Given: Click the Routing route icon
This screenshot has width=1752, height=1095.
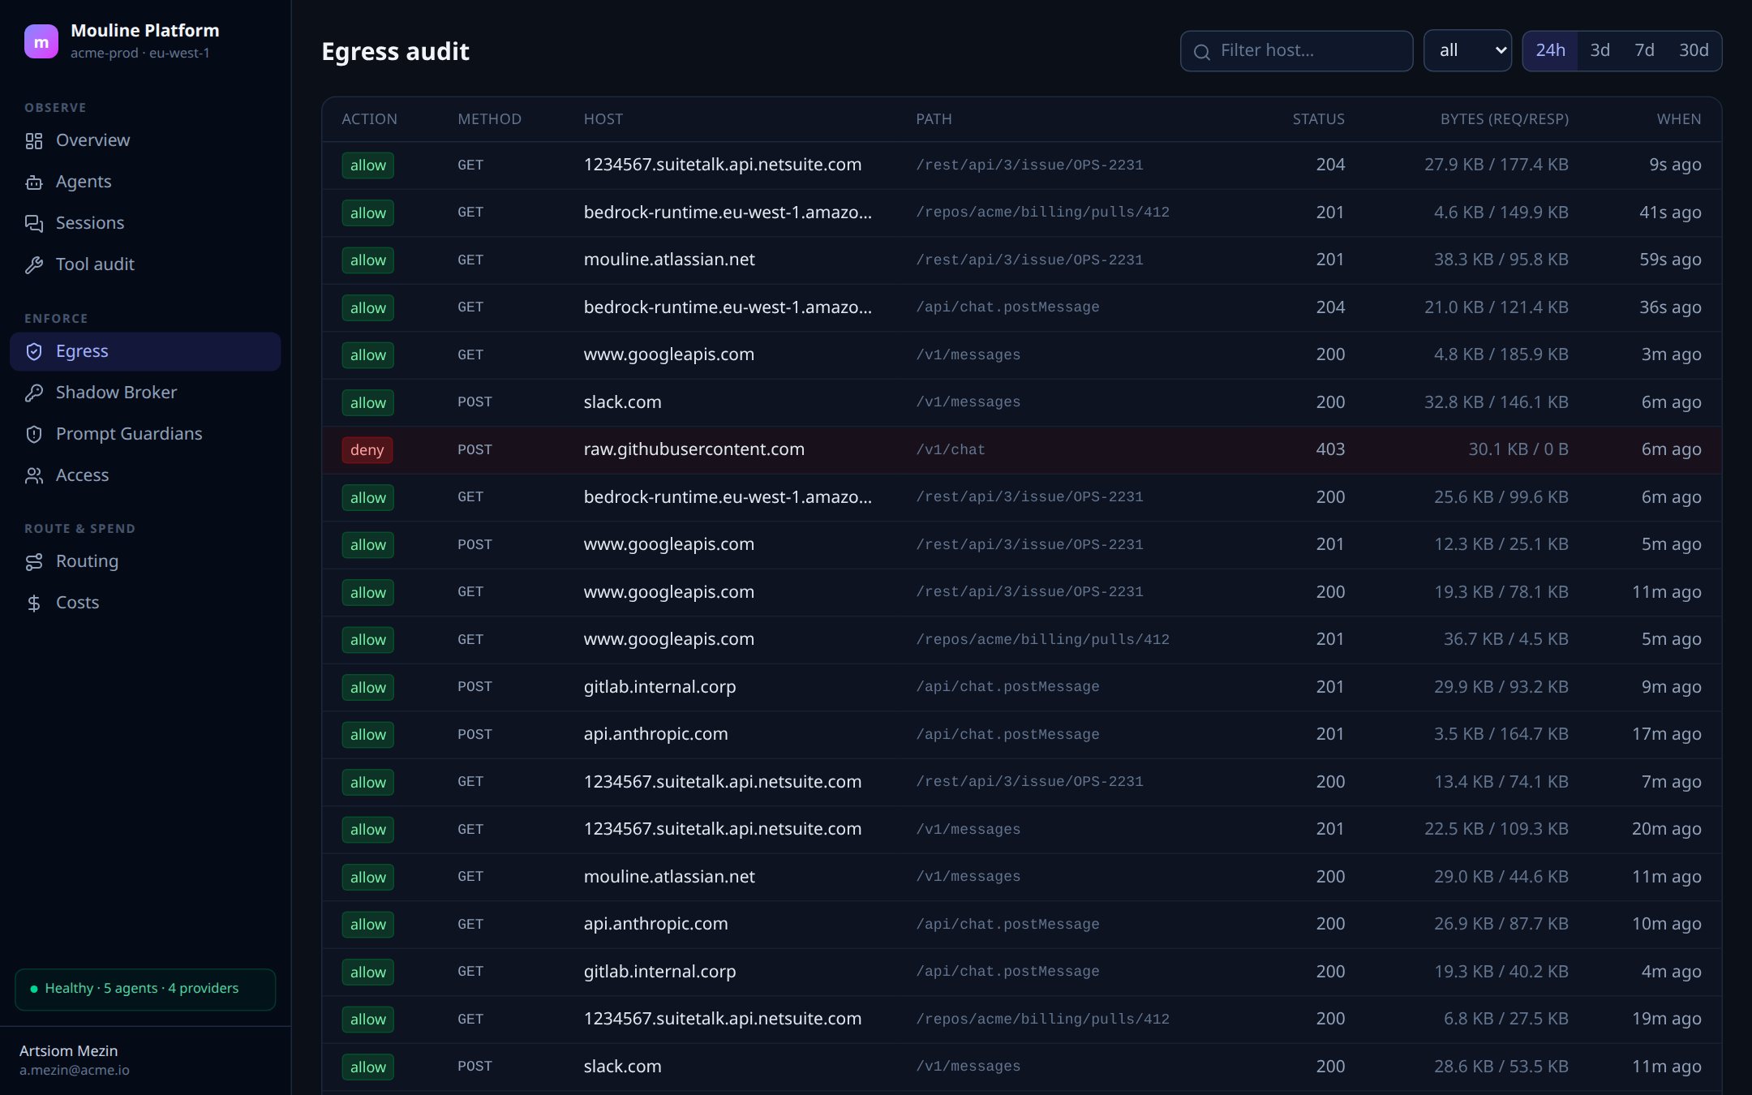Looking at the screenshot, I should click(34, 562).
